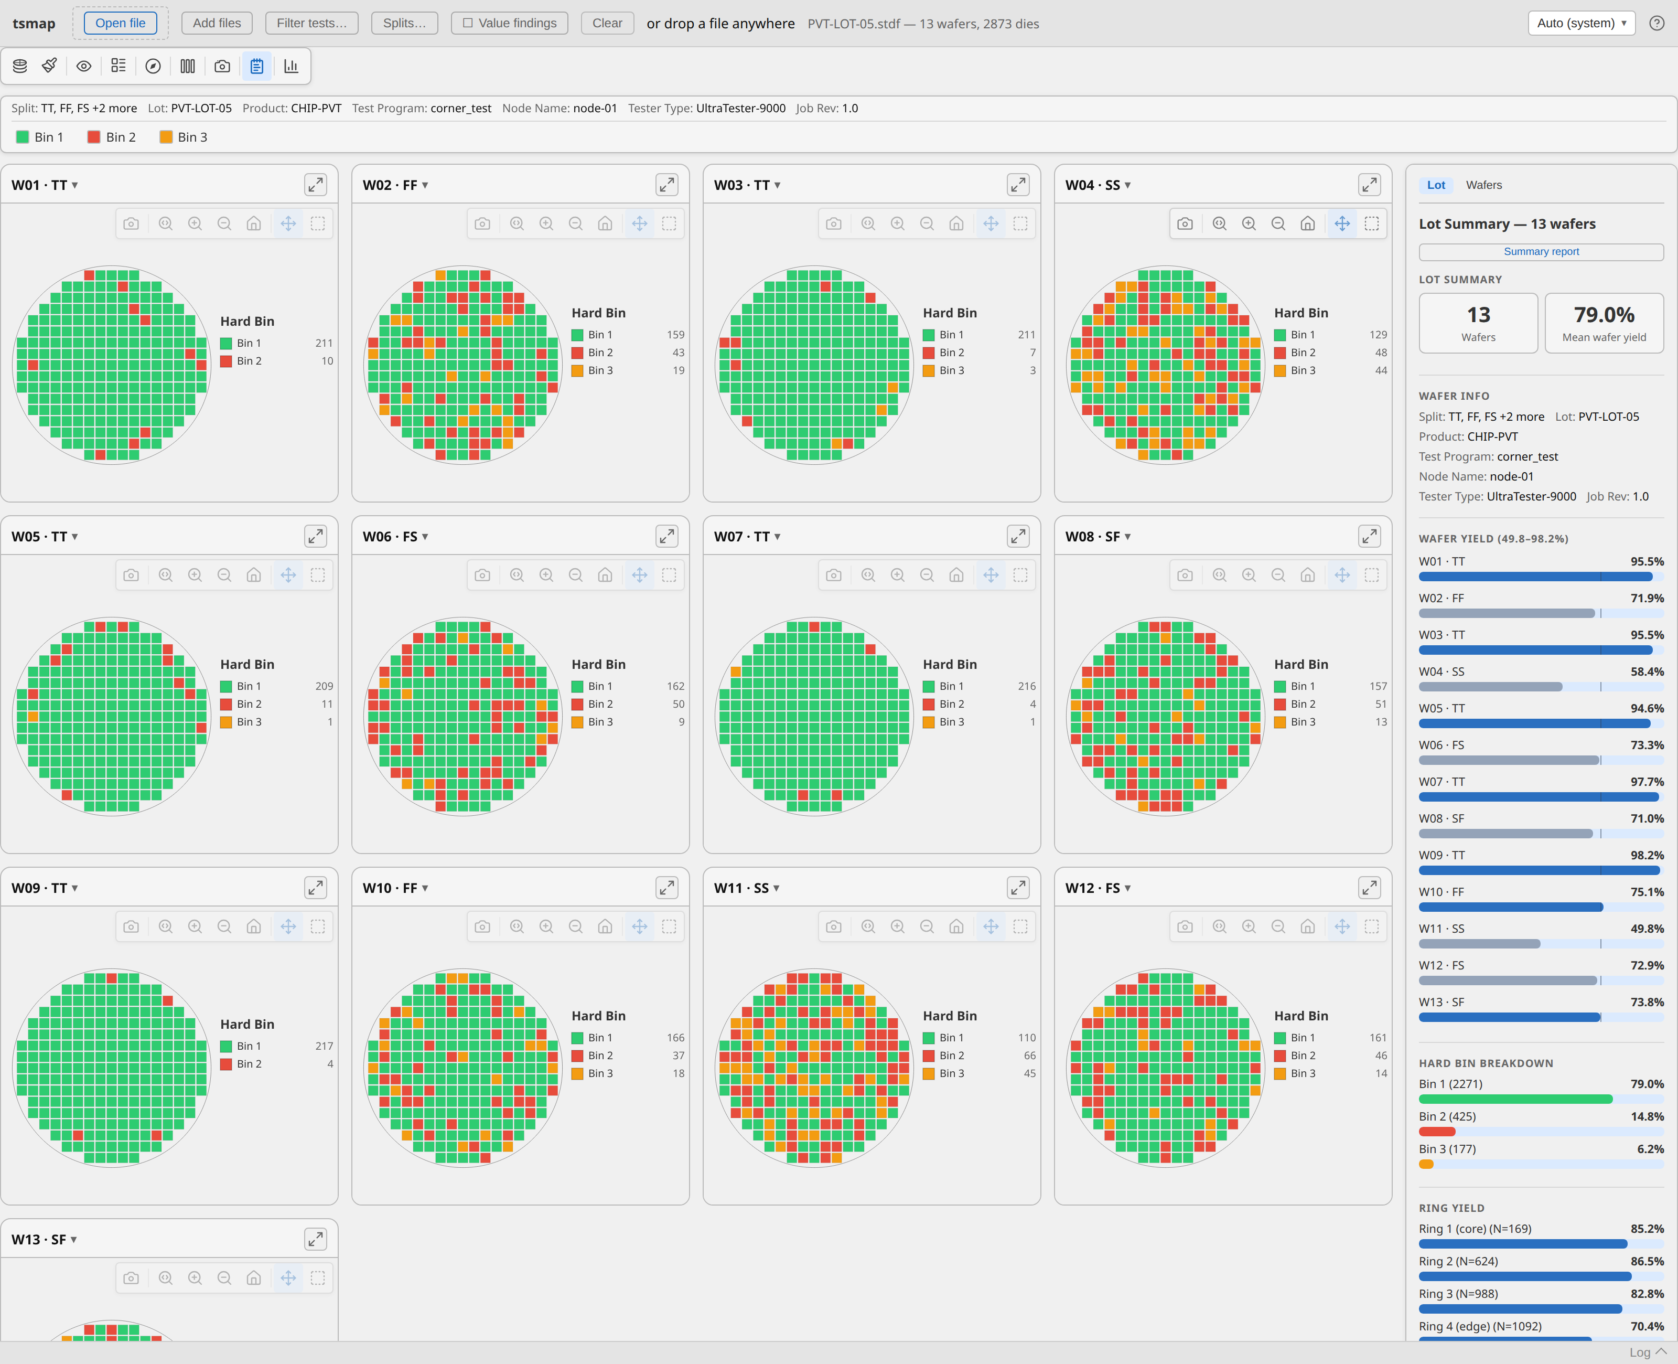Reset W08 wafer map with home icon
The width and height of the screenshot is (1678, 1364).
[1307, 575]
